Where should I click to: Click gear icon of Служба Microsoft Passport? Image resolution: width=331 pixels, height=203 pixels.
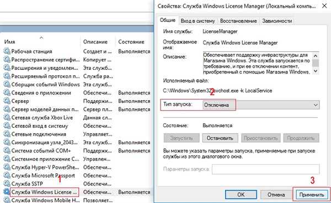click(x=7, y=175)
